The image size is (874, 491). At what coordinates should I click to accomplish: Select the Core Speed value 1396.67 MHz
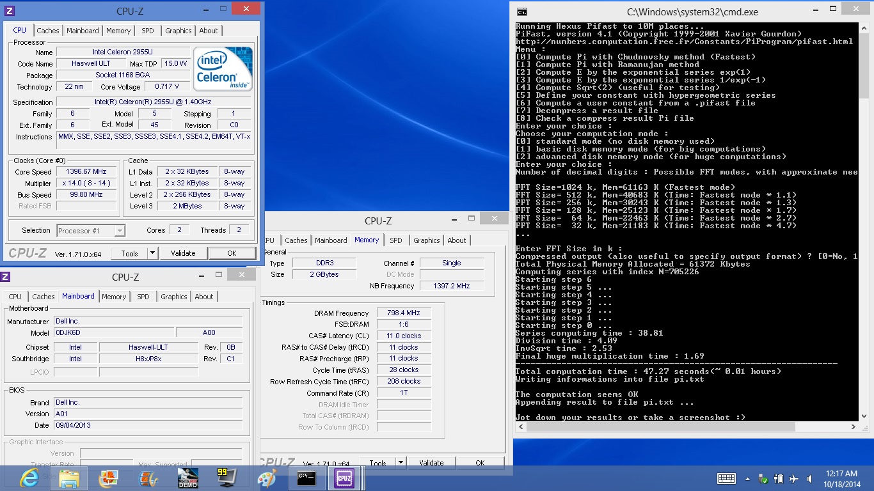point(86,171)
